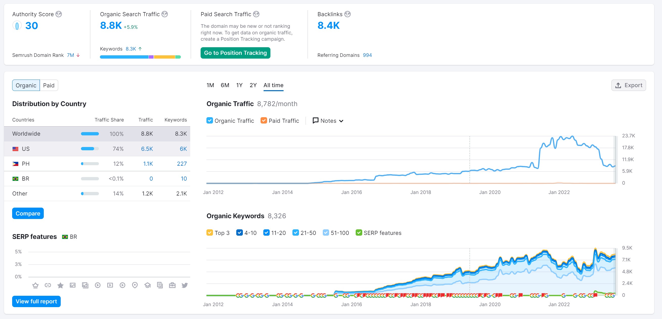Click the Twitter bird SERP icon

184,285
